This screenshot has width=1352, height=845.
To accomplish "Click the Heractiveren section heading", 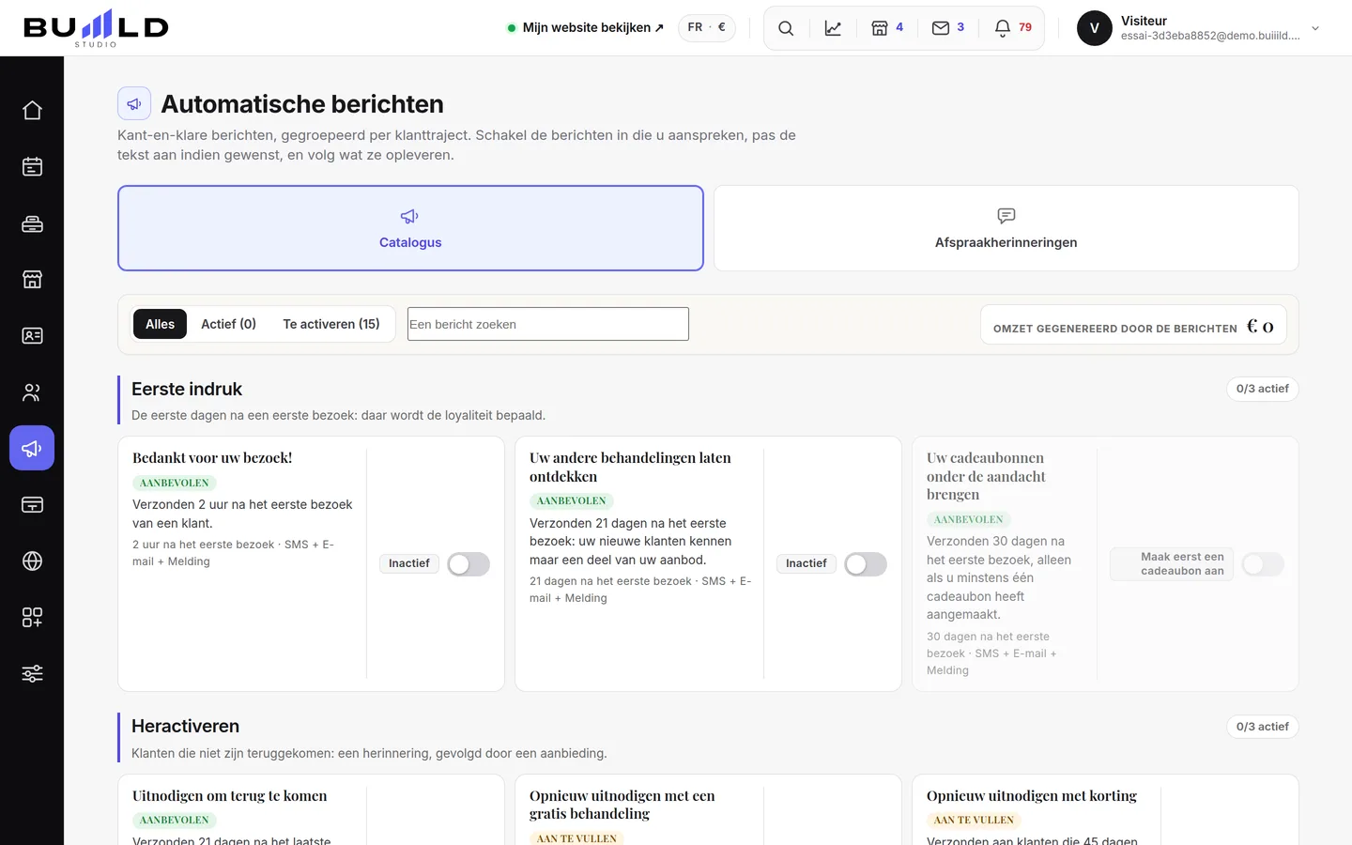I will 185,726.
